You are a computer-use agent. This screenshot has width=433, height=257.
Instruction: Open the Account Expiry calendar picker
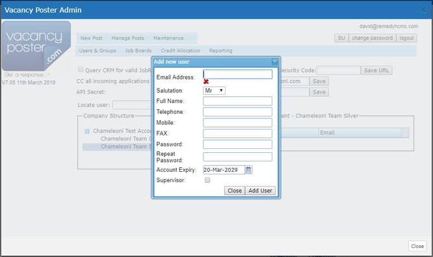(248, 170)
